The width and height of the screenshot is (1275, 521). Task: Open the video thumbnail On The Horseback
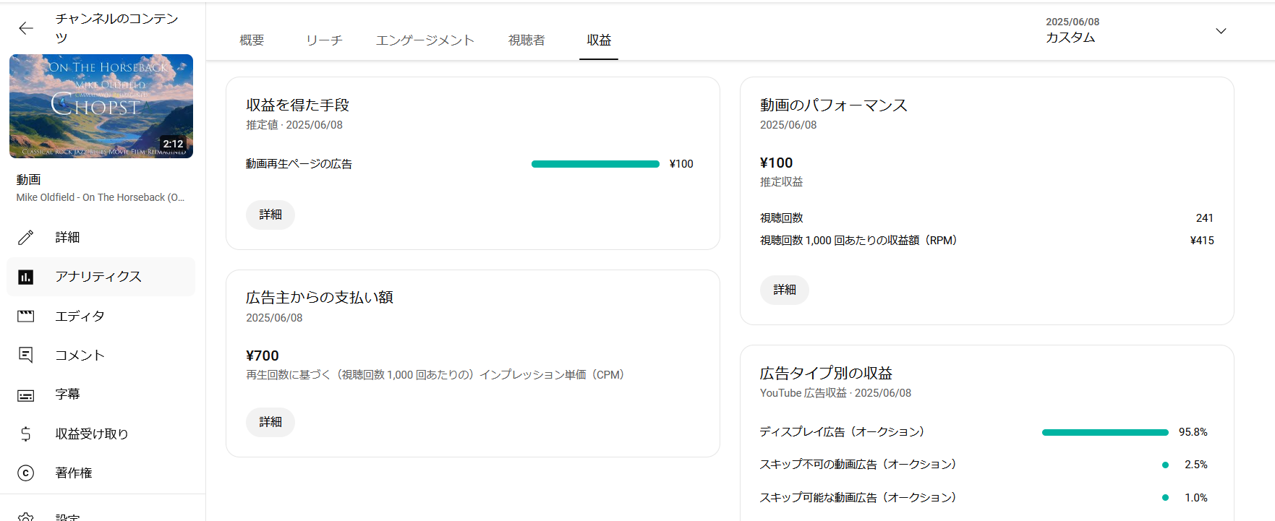tap(101, 106)
